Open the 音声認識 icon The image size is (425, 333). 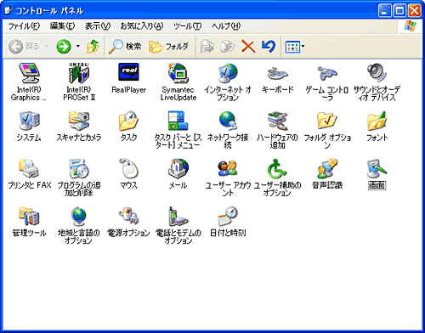(327, 169)
